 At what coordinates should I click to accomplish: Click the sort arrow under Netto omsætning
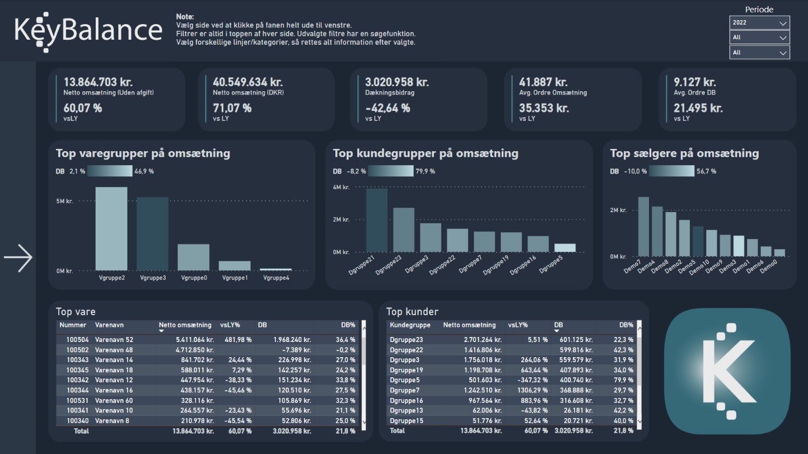[162, 331]
